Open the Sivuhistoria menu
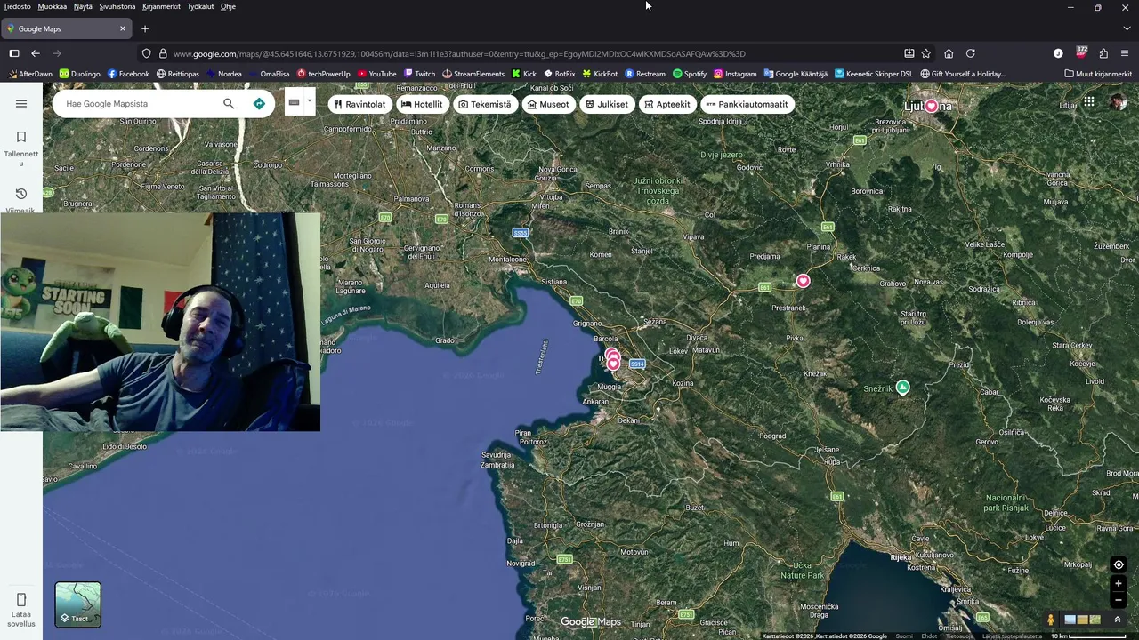1139x640 pixels. (117, 6)
